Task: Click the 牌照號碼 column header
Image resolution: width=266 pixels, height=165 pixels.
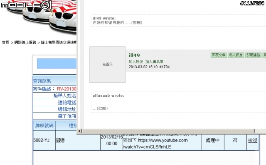Action: coord(44,126)
